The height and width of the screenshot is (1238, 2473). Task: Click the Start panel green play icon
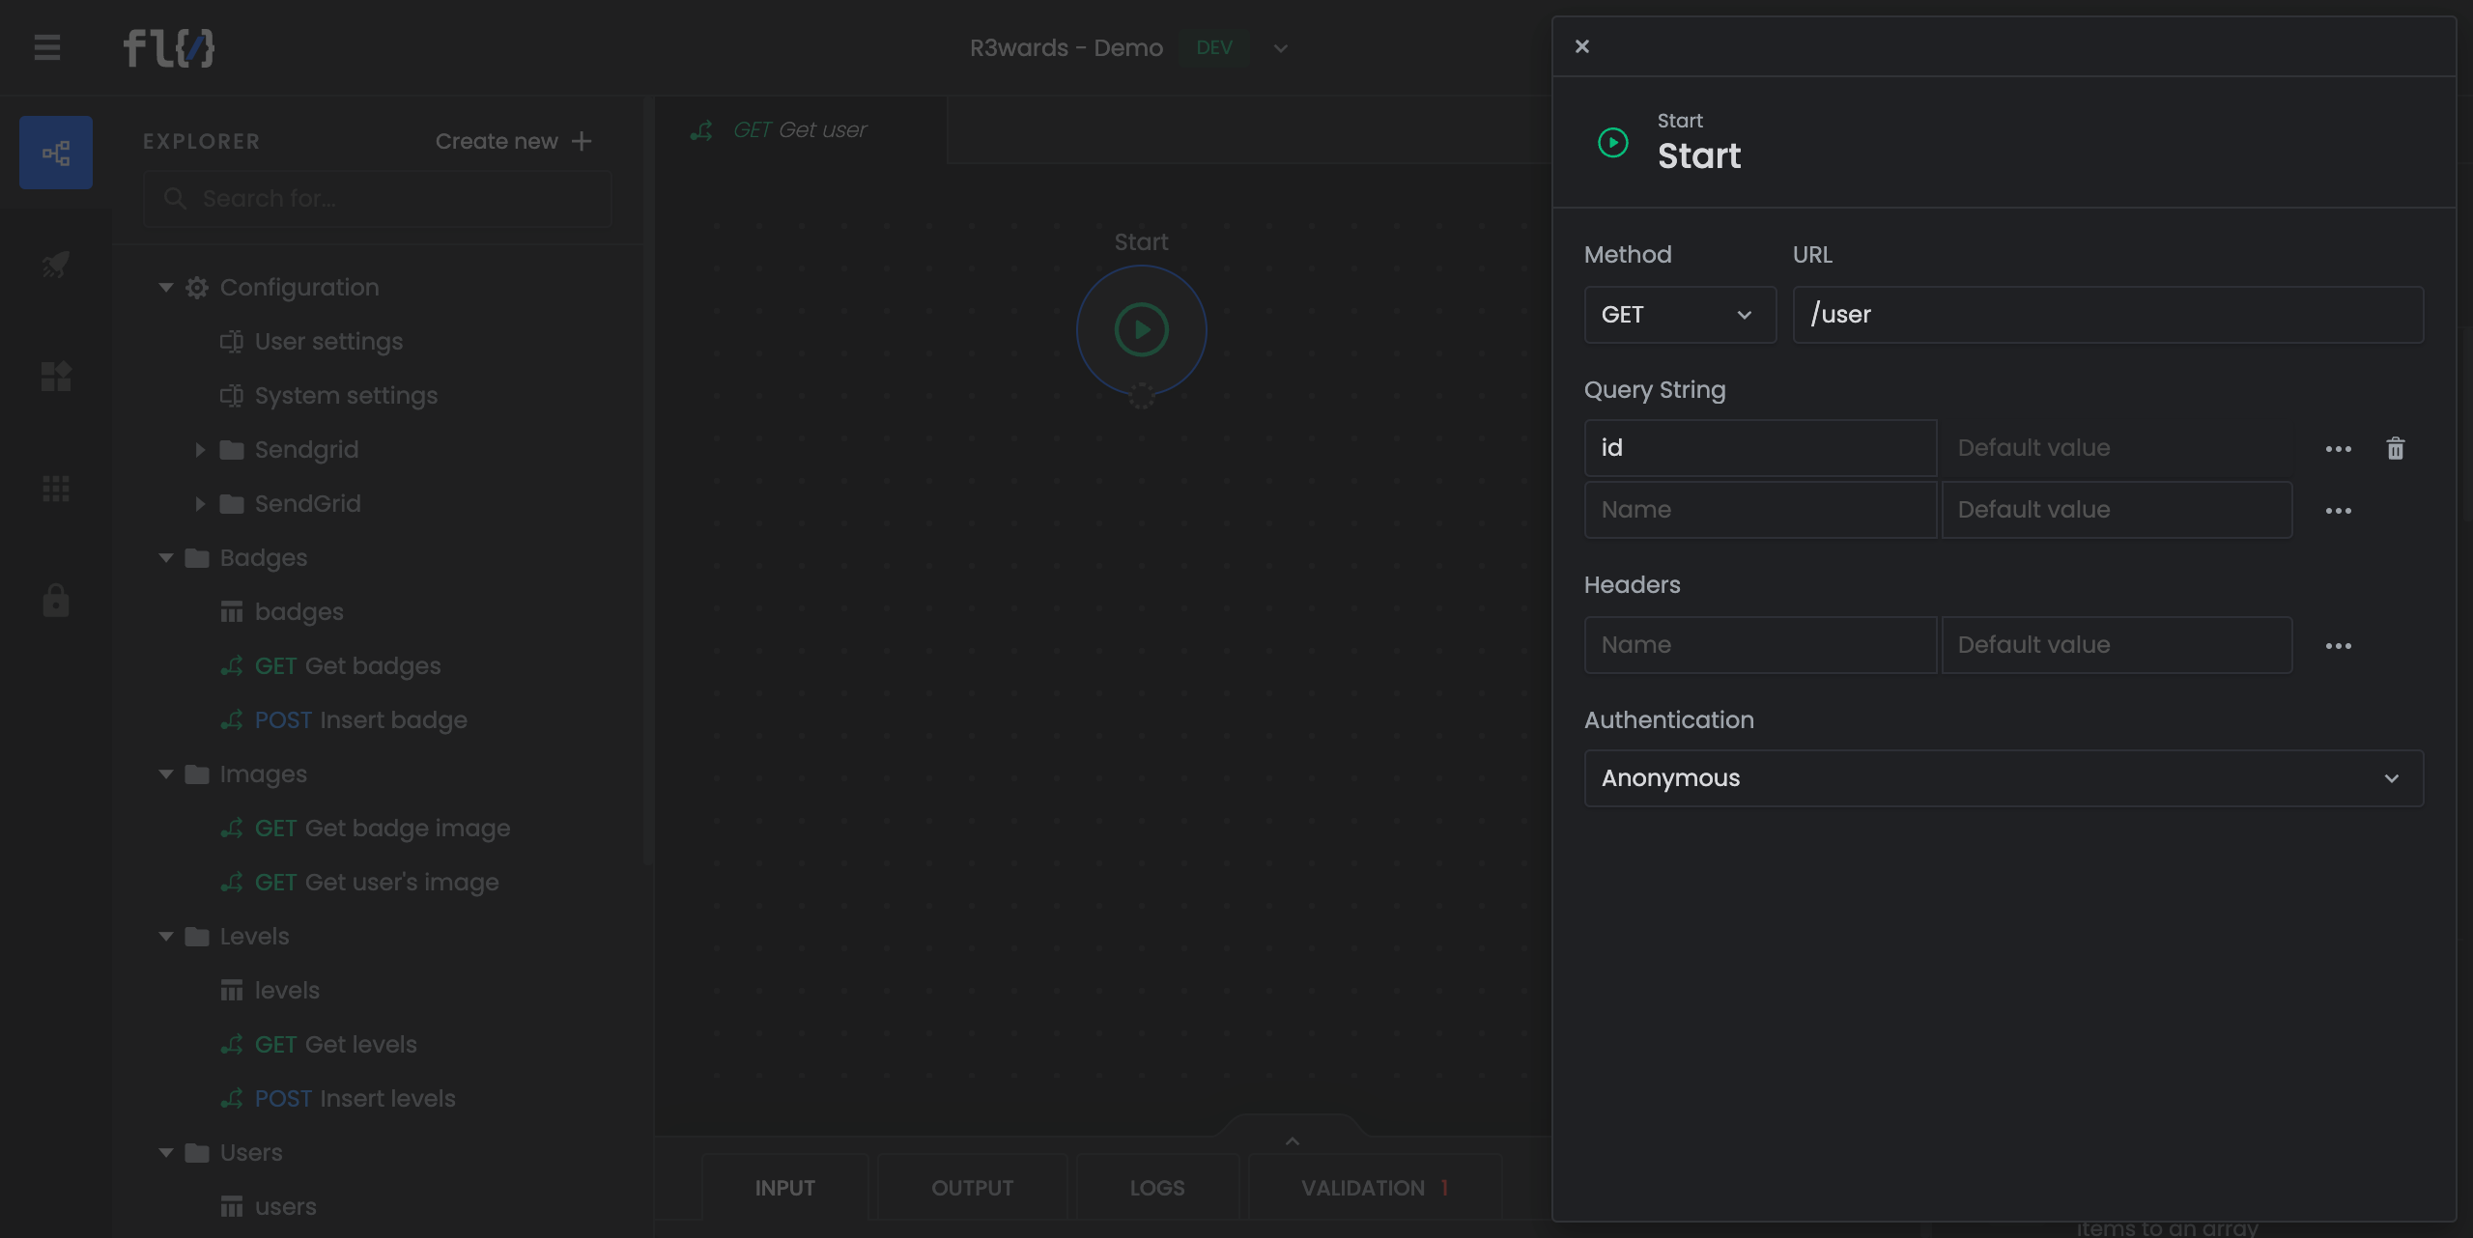pyautogui.click(x=1613, y=143)
